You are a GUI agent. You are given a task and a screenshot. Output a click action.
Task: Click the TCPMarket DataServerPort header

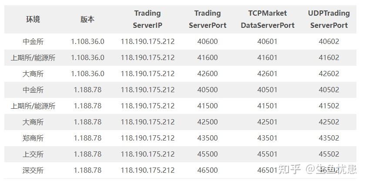coord(268,19)
